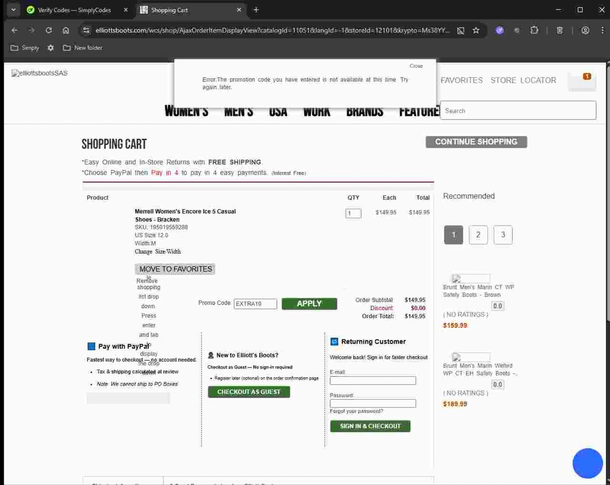Open the browser home page icon

(65, 30)
